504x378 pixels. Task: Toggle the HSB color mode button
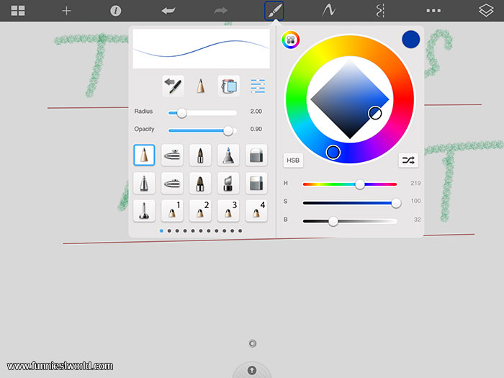coord(293,160)
